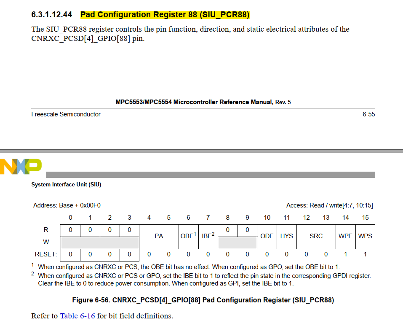This screenshot has height=326, width=403.
Task: Click the ODE register field
Action: pos(267,236)
